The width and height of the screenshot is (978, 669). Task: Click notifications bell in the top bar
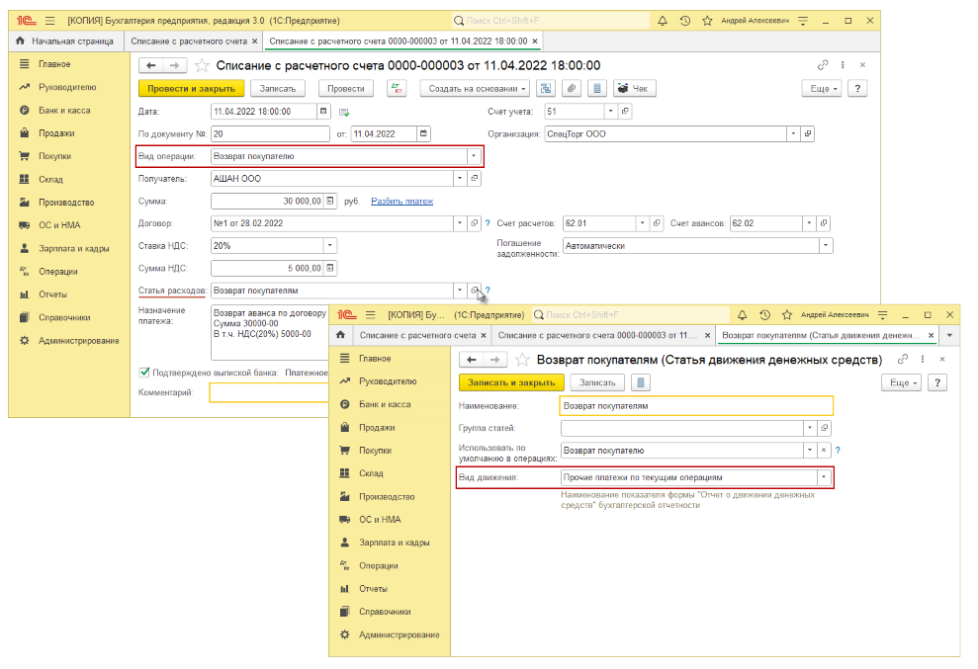point(662,20)
